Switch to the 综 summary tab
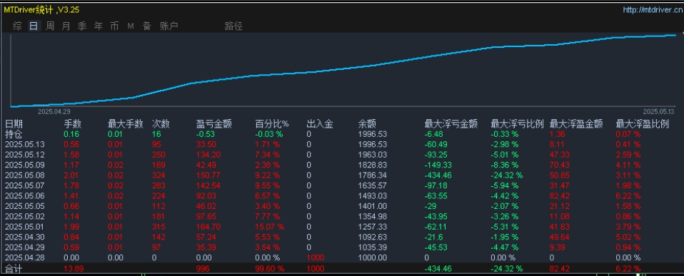The image size is (684, 276). 17,26
